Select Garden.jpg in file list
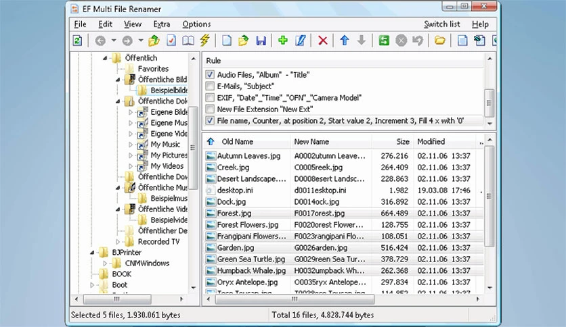Image resolution: width=566 pixels, height=327 pixels. click(343, 247)
